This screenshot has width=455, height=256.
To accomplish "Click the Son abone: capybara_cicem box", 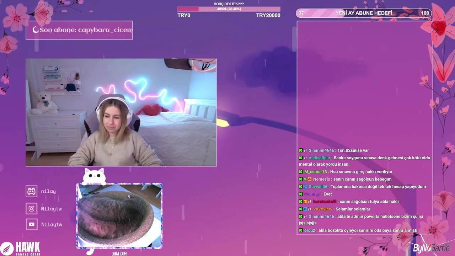I will [79, 30].
